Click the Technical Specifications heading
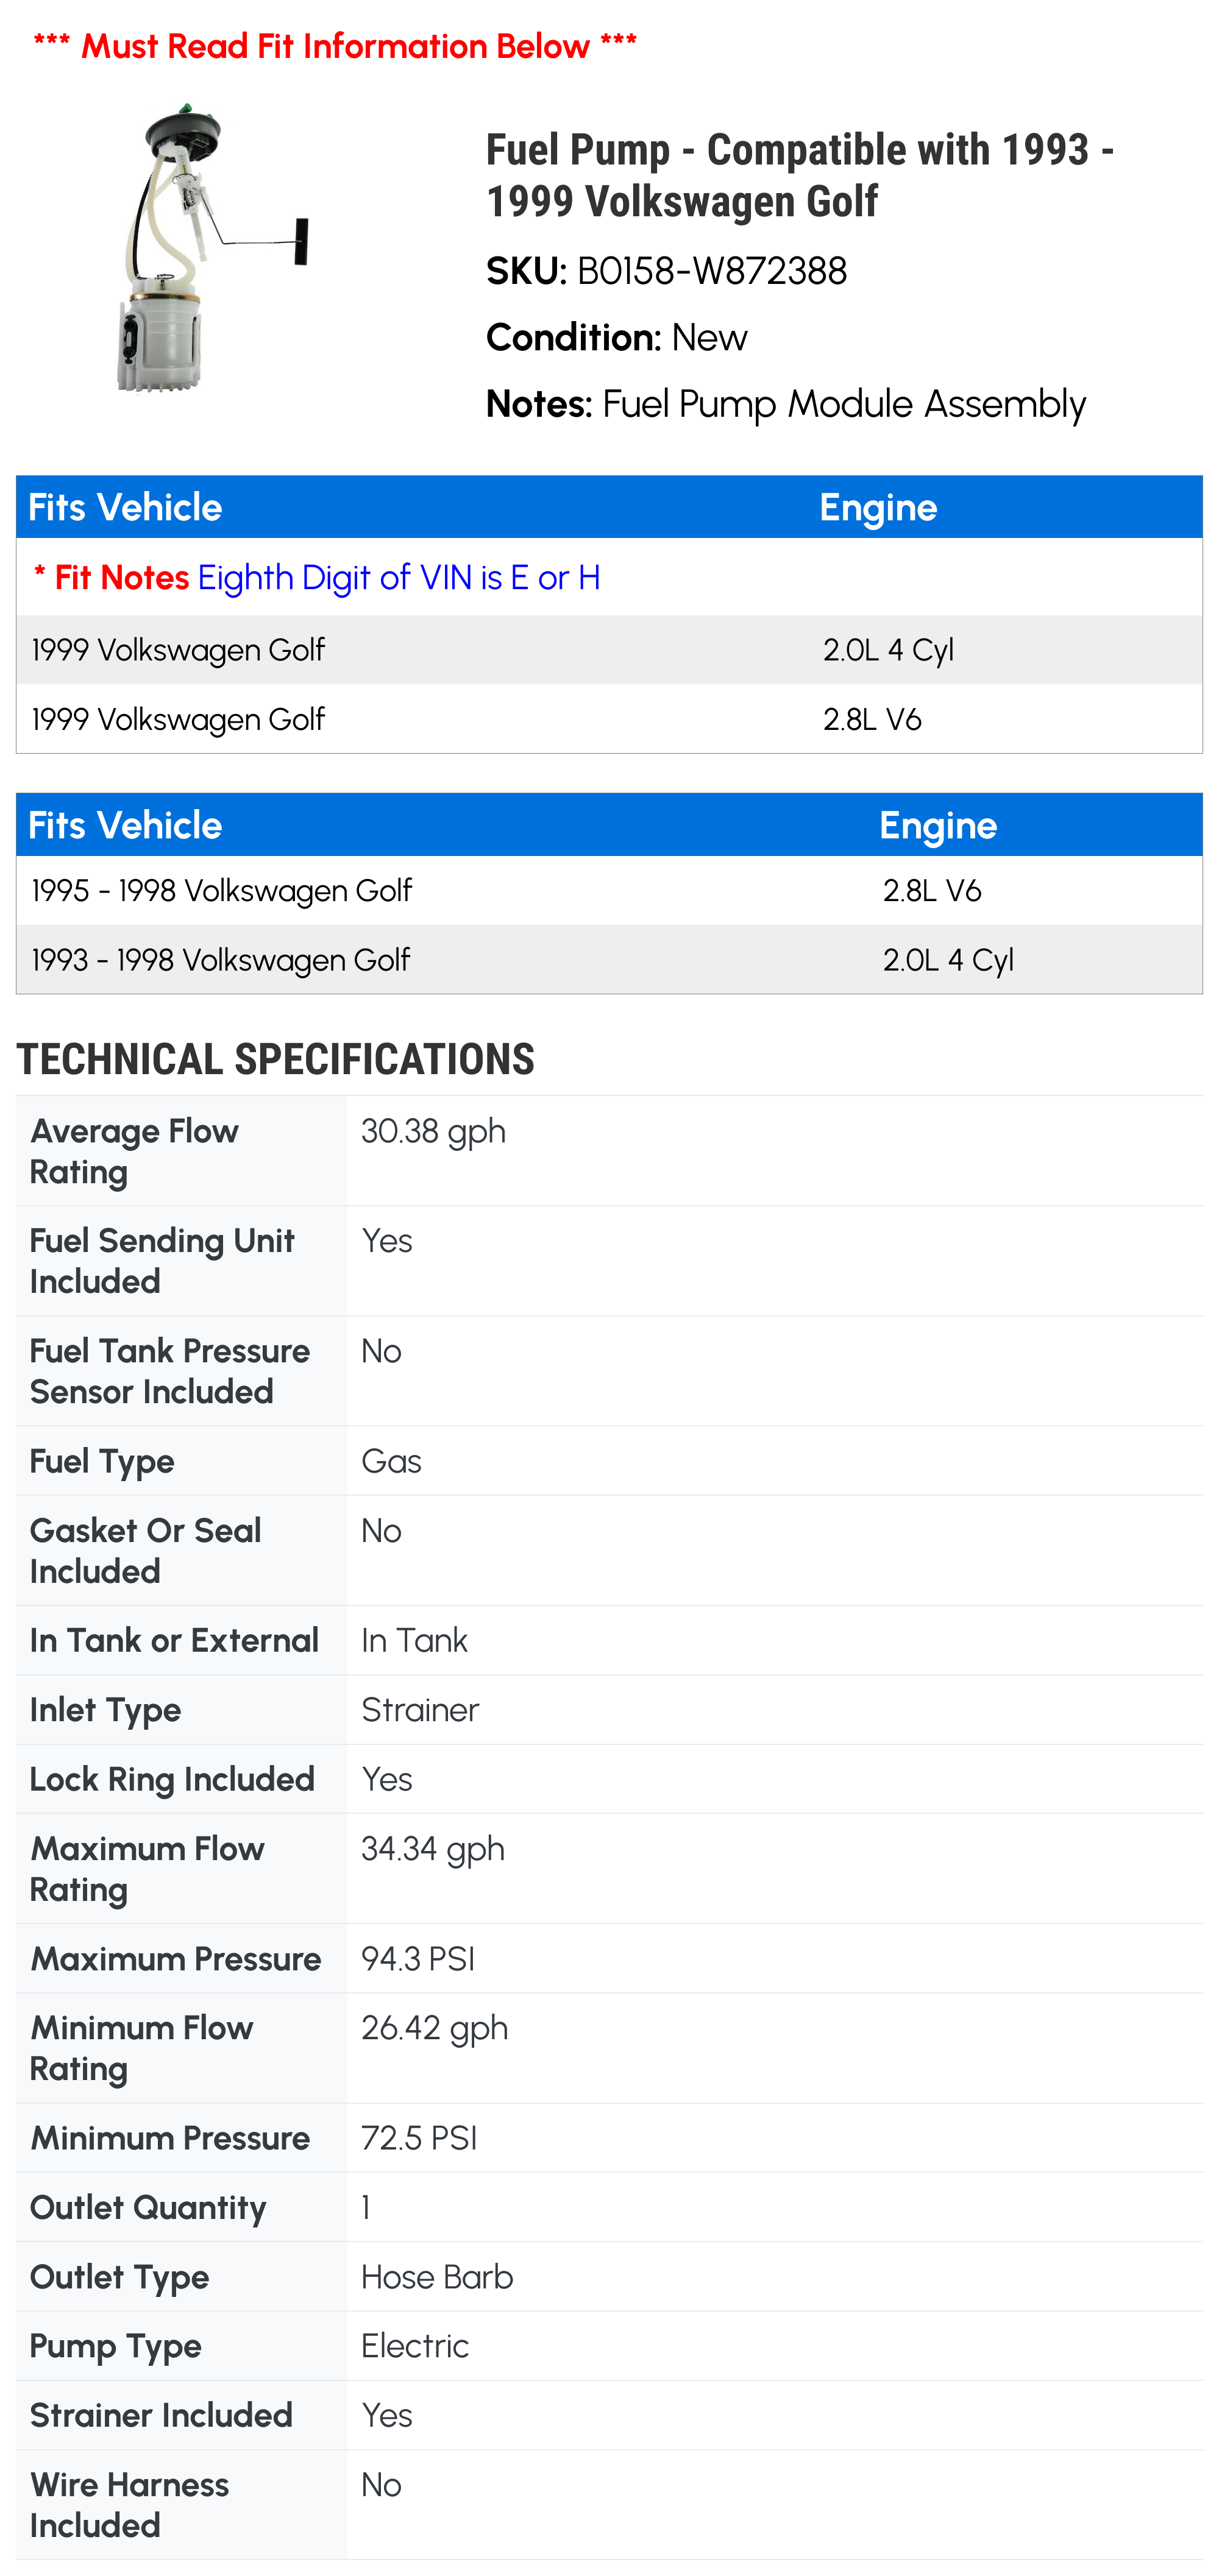 pos(275,1060)
